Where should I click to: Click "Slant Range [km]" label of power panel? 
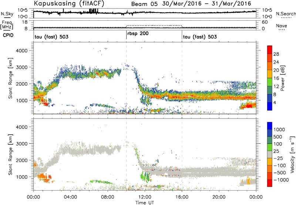pyautogui.click(x=10, y=78)
